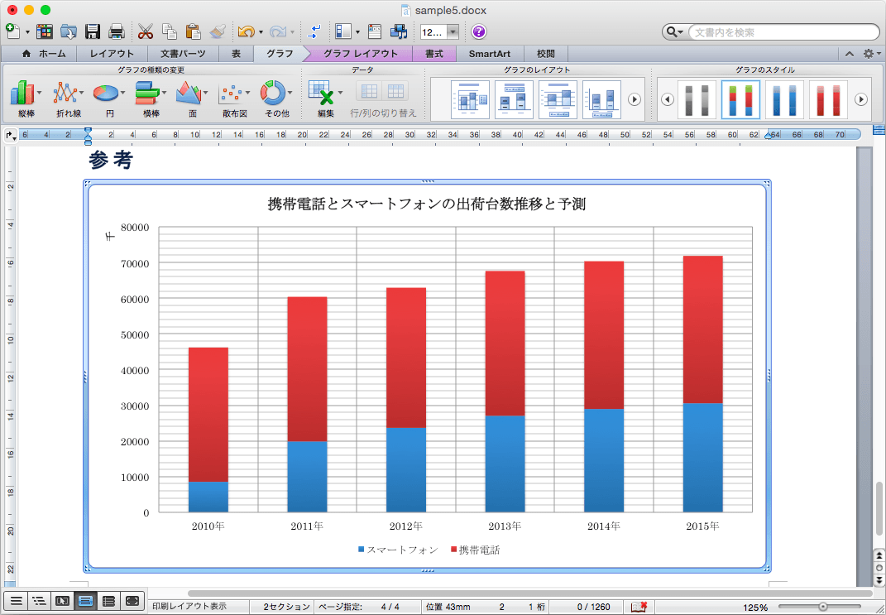Click the chart title 携帯電話とスマートフォンの出荷台数推移と予測
Image resolution: width=886 pixels, height=615 pixels.
click(427, 204)
